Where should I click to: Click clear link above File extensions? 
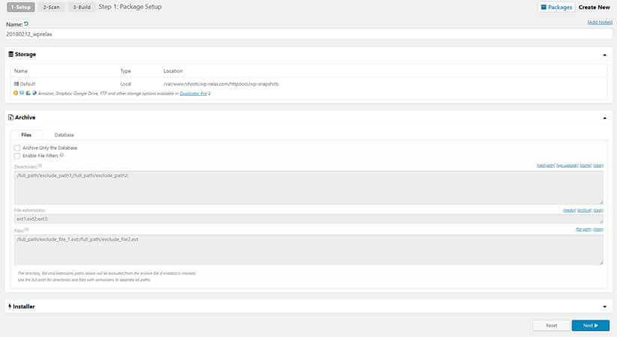pos(598,210)
